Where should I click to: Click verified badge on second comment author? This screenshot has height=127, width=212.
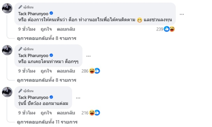point(51,55)
